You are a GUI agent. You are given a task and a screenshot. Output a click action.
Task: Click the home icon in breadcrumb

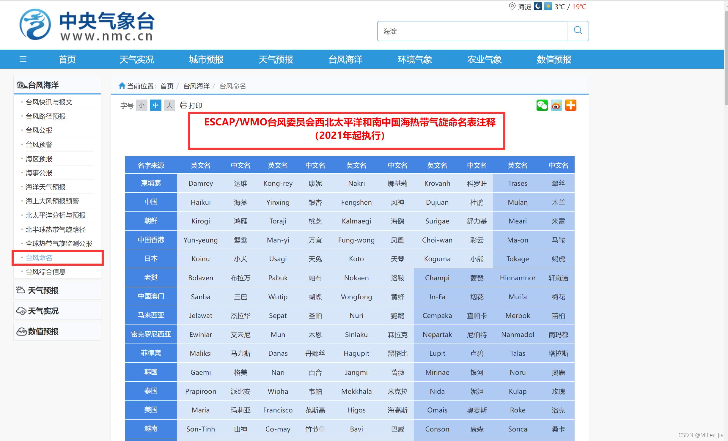pos(122,86)
